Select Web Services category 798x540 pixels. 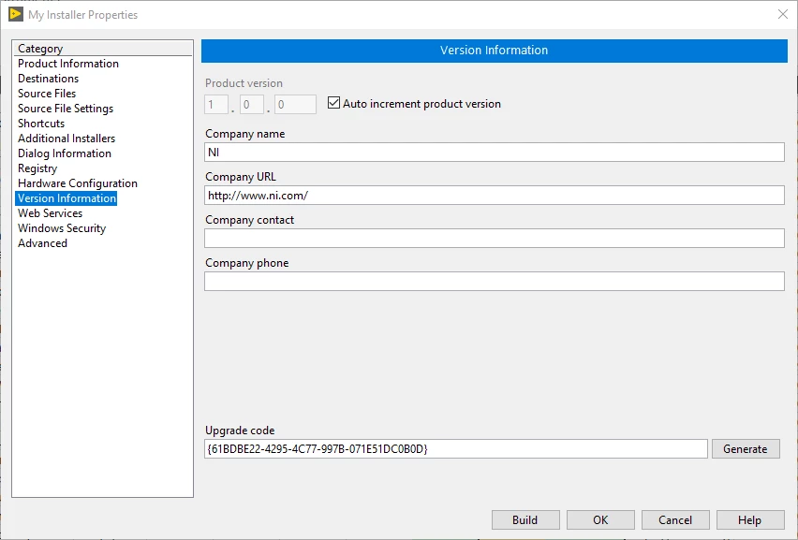coord(51,213)
